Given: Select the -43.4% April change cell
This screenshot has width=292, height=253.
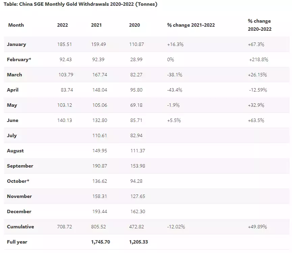Looking at the screenshot, I should [175, 90].
